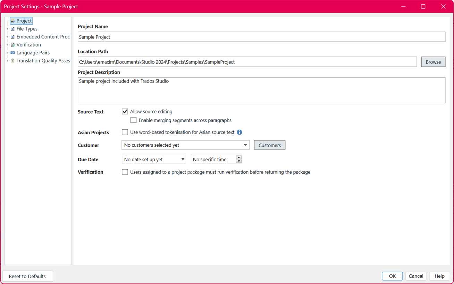Viewport: 454px width, 284px height.
Task: Increase due time with the up arrow
Action: click(239, 157)
